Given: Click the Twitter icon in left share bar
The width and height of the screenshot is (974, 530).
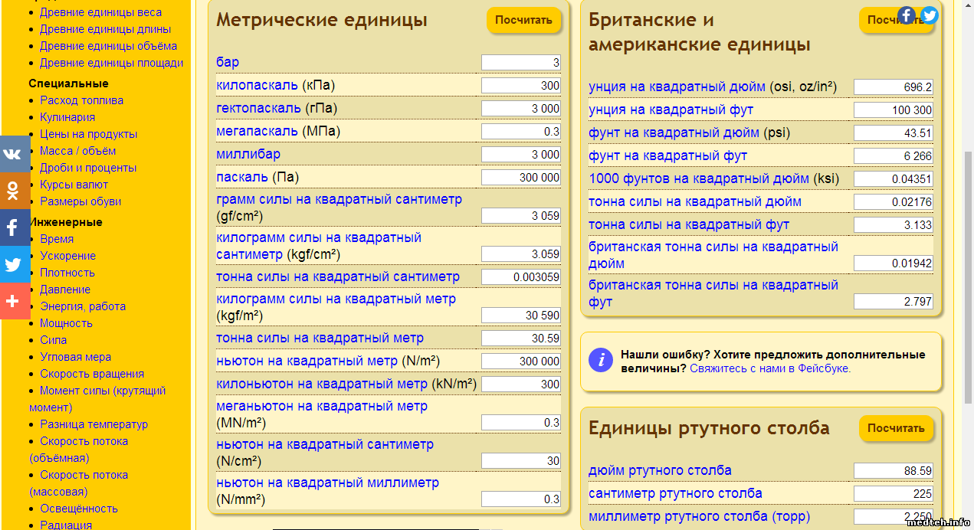Looking at the screenshot, I should coord(13,264).
